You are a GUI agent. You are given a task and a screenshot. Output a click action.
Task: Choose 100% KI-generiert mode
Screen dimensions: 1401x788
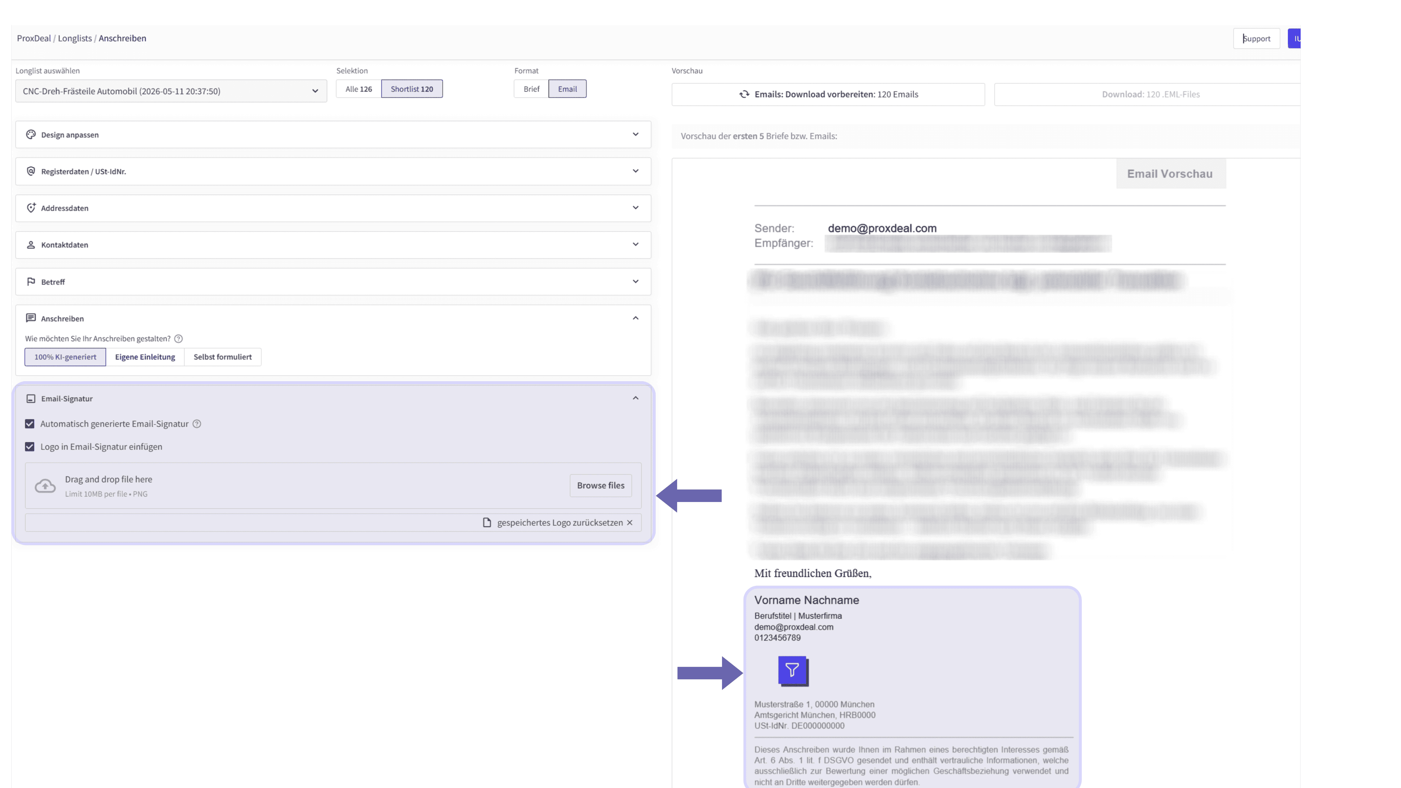(65, 357)
